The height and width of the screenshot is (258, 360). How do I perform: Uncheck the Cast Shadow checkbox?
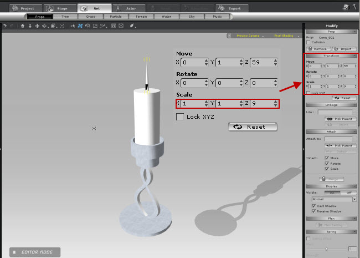tap(313, 206)
